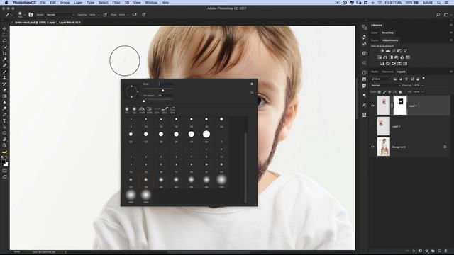Viewport: 454px width, 255px height.
Task: Select the Horizontal Type tool
Action: [x=4, y=121]
